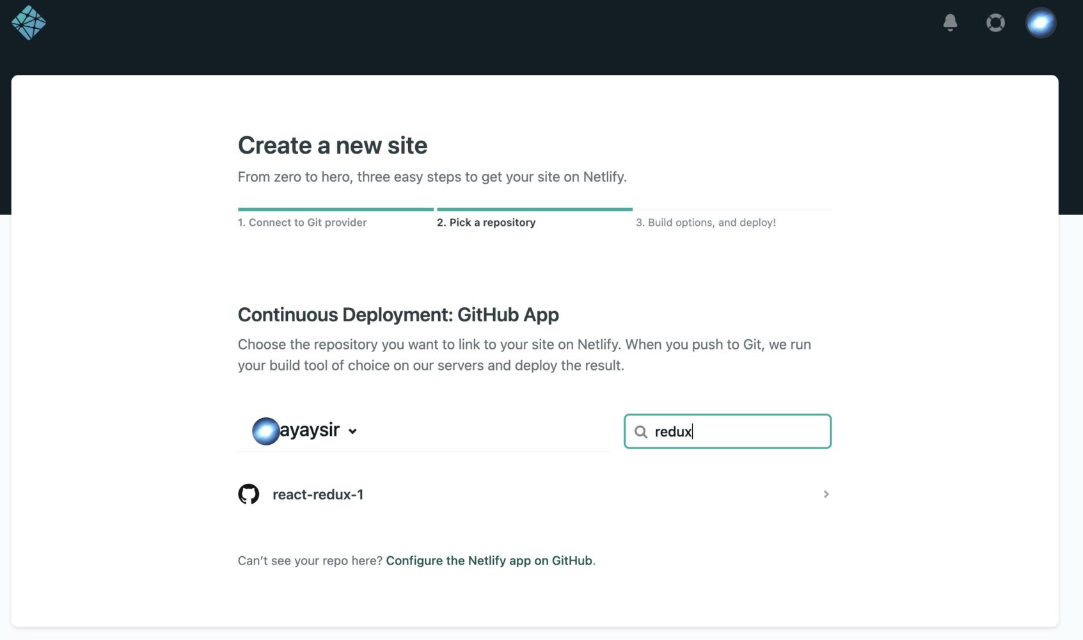The image size is (1083, 640).
Task: Expand the ayaysir account dropdown
Action: coord(310,430)
